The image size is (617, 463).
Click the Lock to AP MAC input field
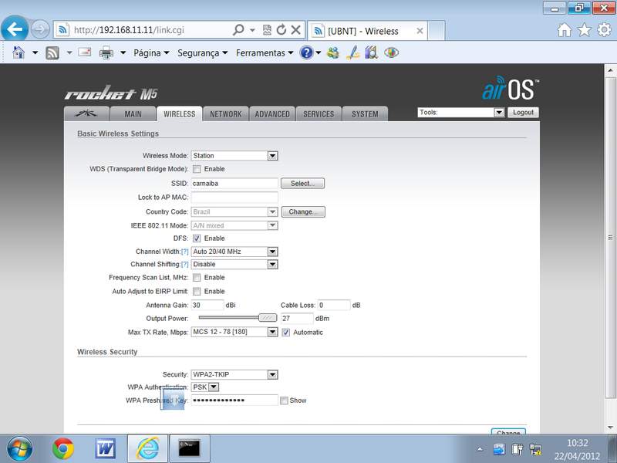(234, 198)
